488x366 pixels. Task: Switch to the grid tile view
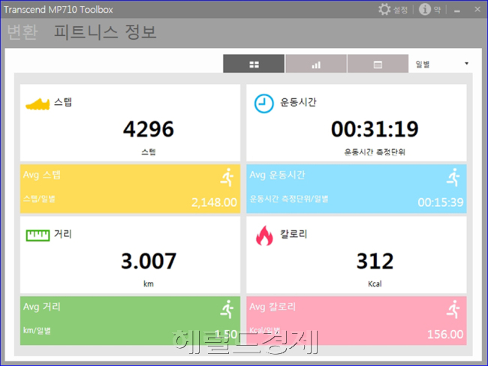coord(254,64)
